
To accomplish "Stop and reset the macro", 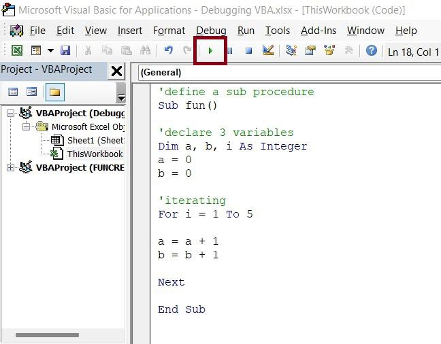I will click(x=248, y=51).
